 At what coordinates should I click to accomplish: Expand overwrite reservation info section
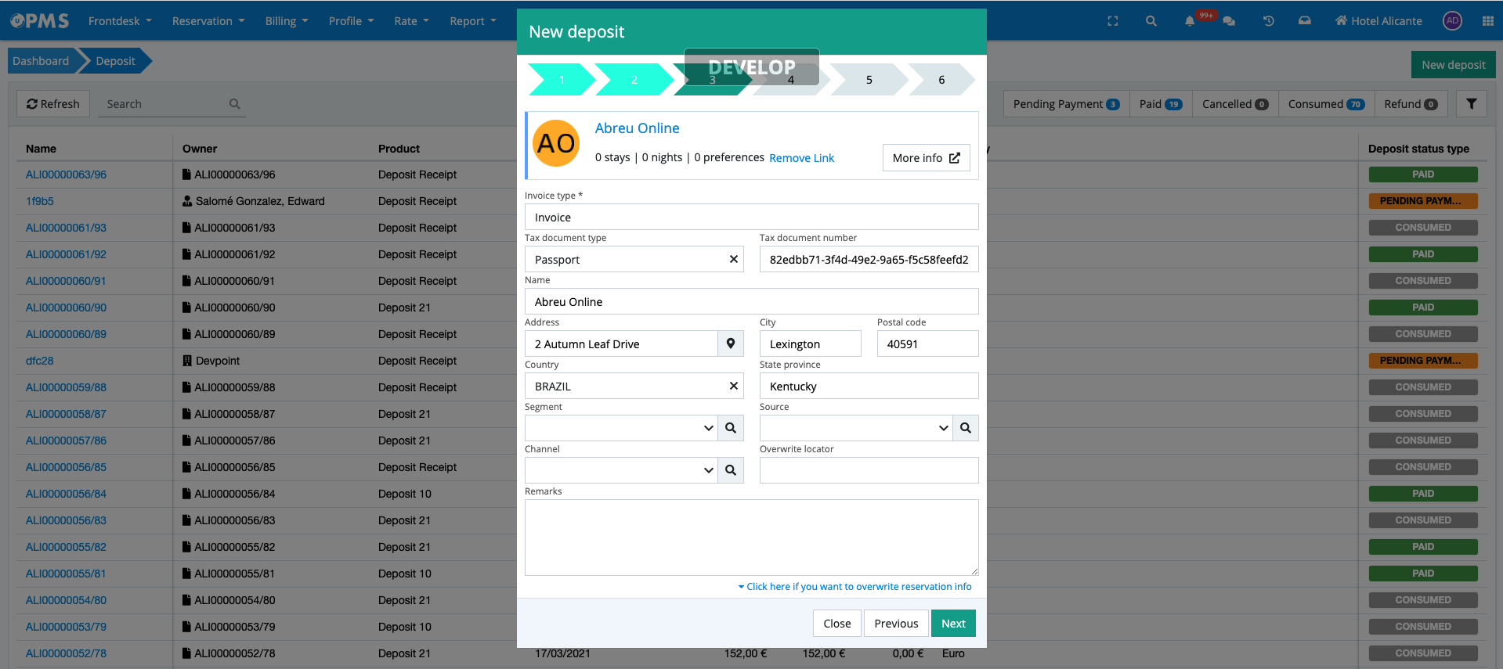tap(858, 587)
